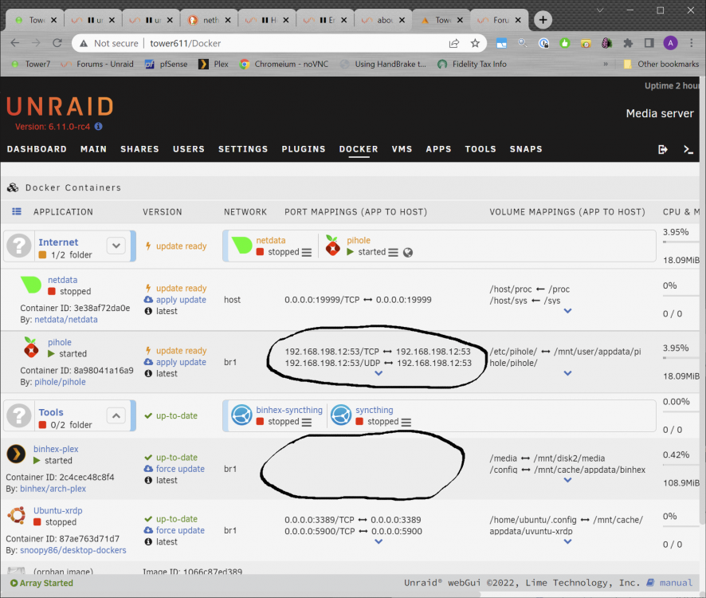The image size is (706, 598).
Task: Expand pihole volume mappings chevron
Action: [x=568, y=373]
